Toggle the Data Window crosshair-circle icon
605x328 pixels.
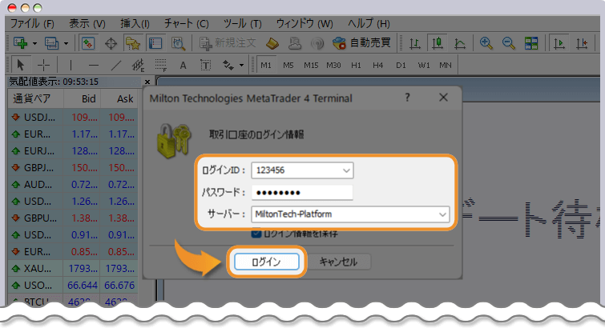[111, 43]
